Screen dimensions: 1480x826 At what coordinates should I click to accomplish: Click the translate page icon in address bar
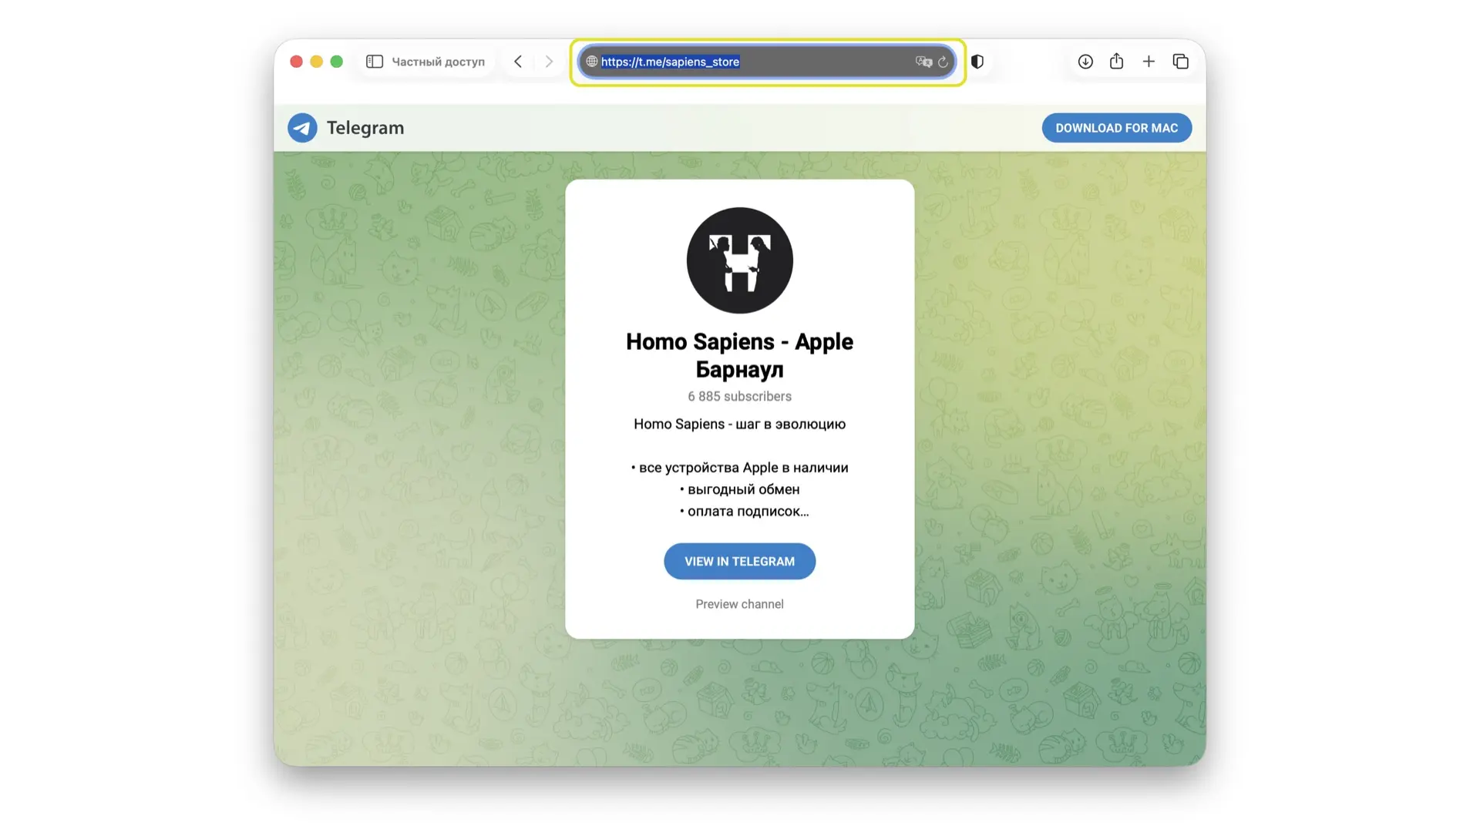(x=923, y=62)
